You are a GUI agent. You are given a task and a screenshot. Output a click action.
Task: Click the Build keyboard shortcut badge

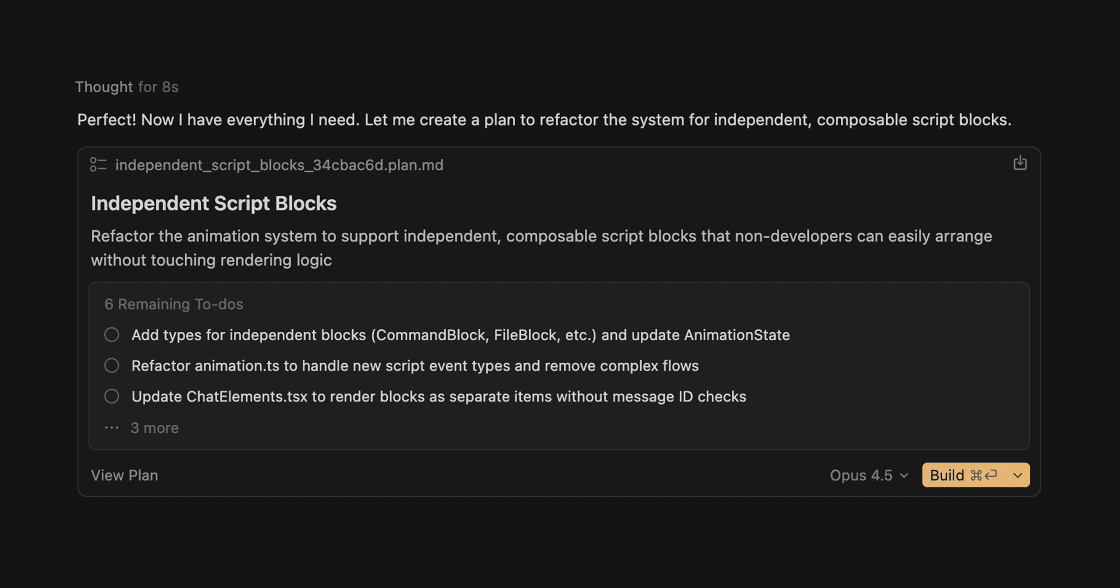tap(983, 475)
